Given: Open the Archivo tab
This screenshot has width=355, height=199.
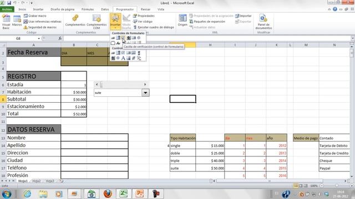Looking at the screenshot, I should [x=7, y=9].
